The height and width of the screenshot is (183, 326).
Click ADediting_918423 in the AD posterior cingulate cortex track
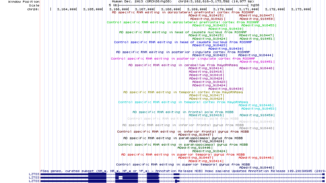(210, 55)
